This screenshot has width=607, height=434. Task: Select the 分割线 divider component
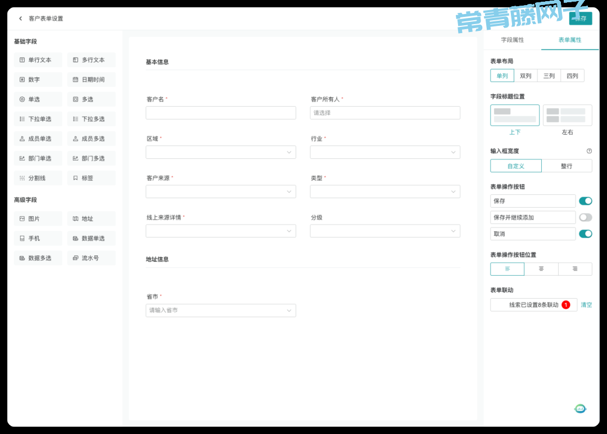(38, 178)
